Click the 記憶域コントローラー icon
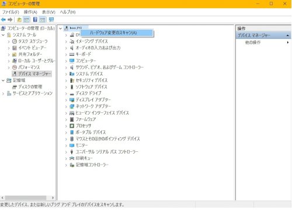The image size is (292, 213). (x=72, y=165)
